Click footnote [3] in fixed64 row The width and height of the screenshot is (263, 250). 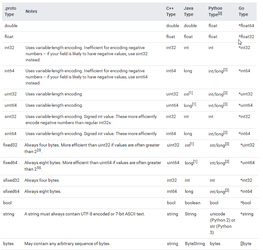click(227, 162)
